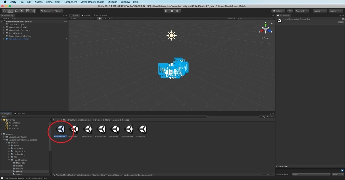Image resolution: width=345 pixels, height=180 pixels.
Task: Open the GameObject menu
Action: pyautogui.click(x=53, y=2)
